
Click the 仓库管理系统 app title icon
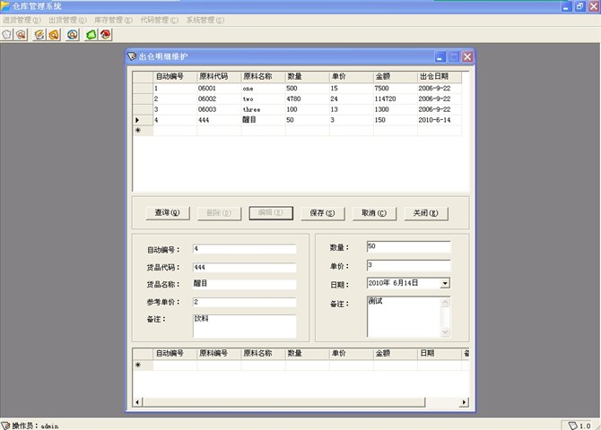coord(5,5)
